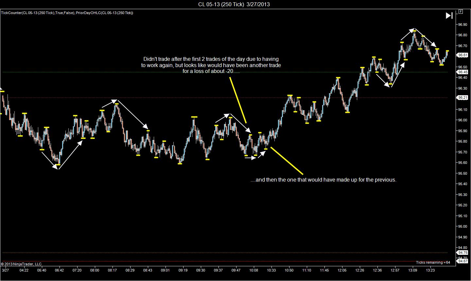Click the 04:22 time axis label
Viewport: 471px width, 281px height.
tap(24, 270)
